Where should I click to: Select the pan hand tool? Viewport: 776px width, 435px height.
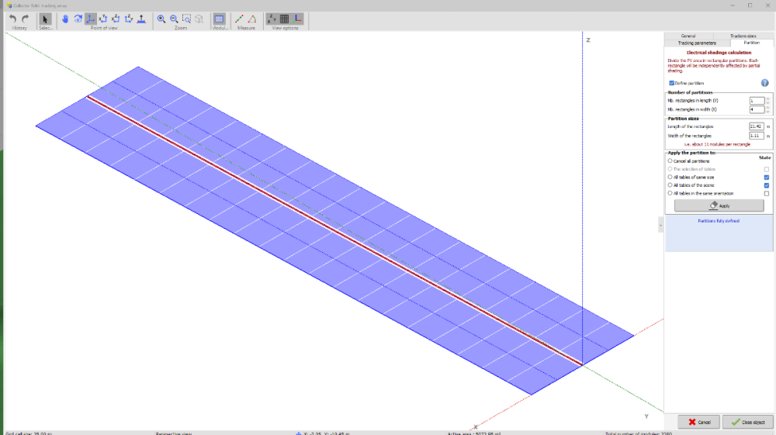(x=65, y=19)
